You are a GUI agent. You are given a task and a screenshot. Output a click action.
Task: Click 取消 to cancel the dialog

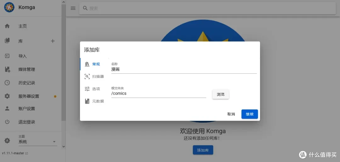tap(231, 114)
